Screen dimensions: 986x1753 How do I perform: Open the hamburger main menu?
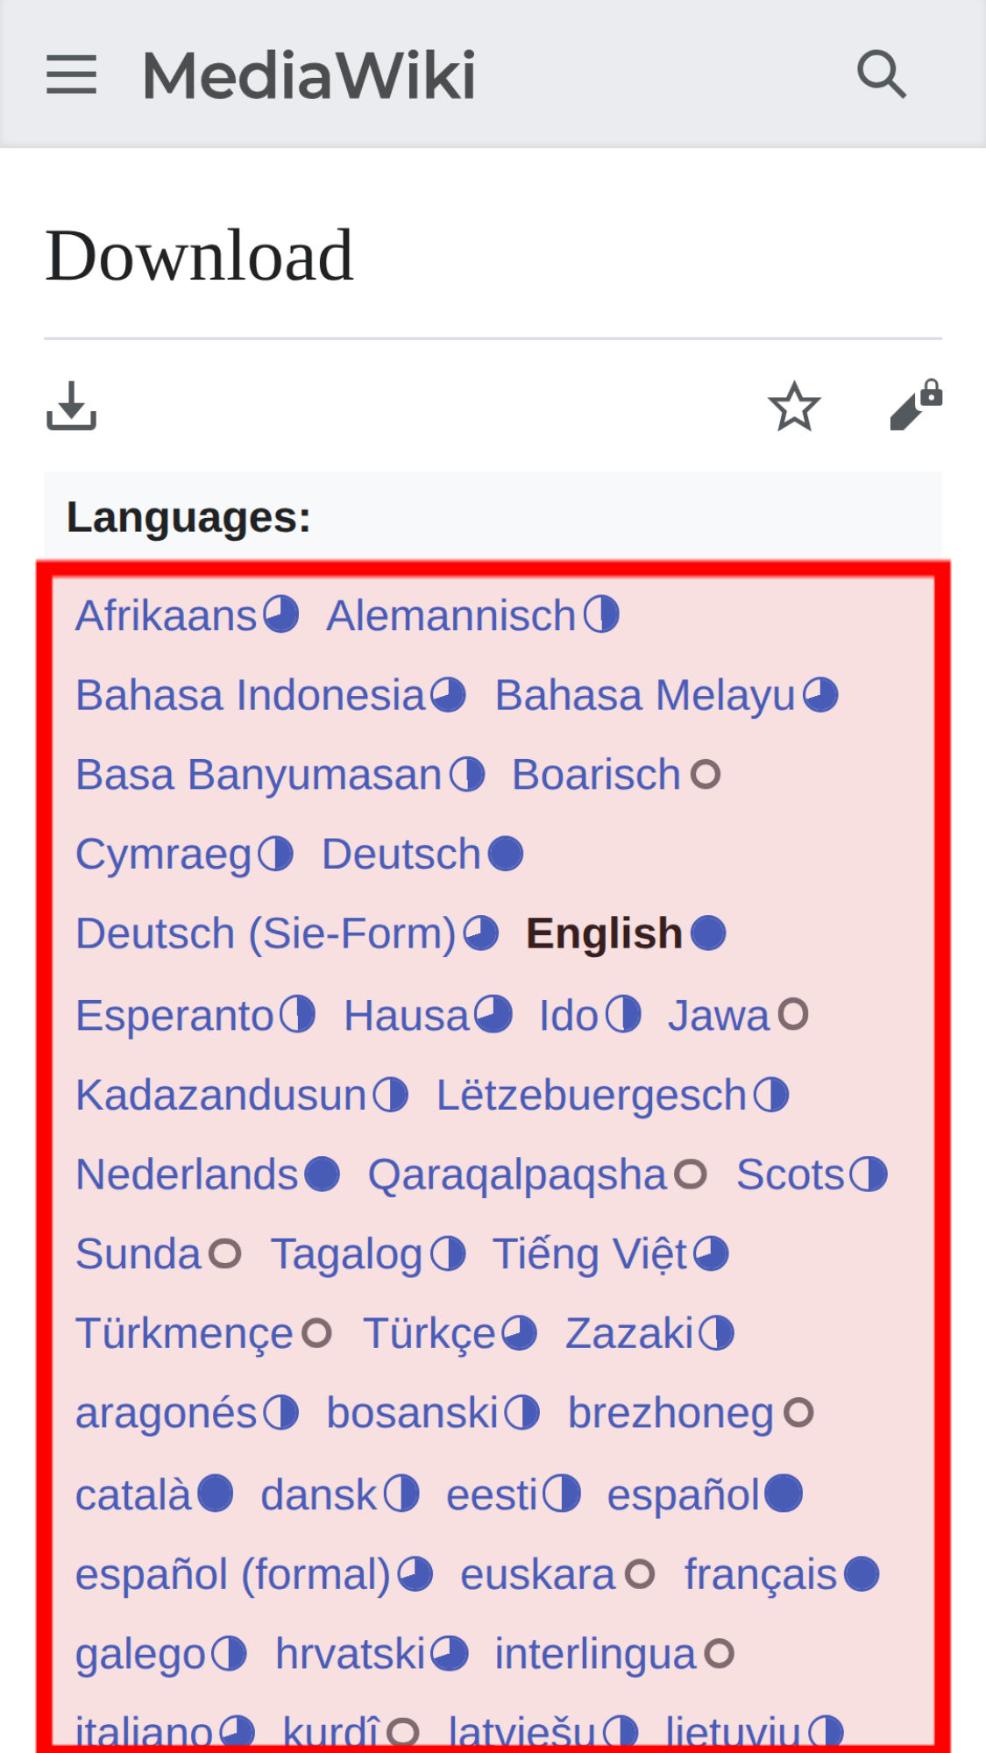(71, 75)
